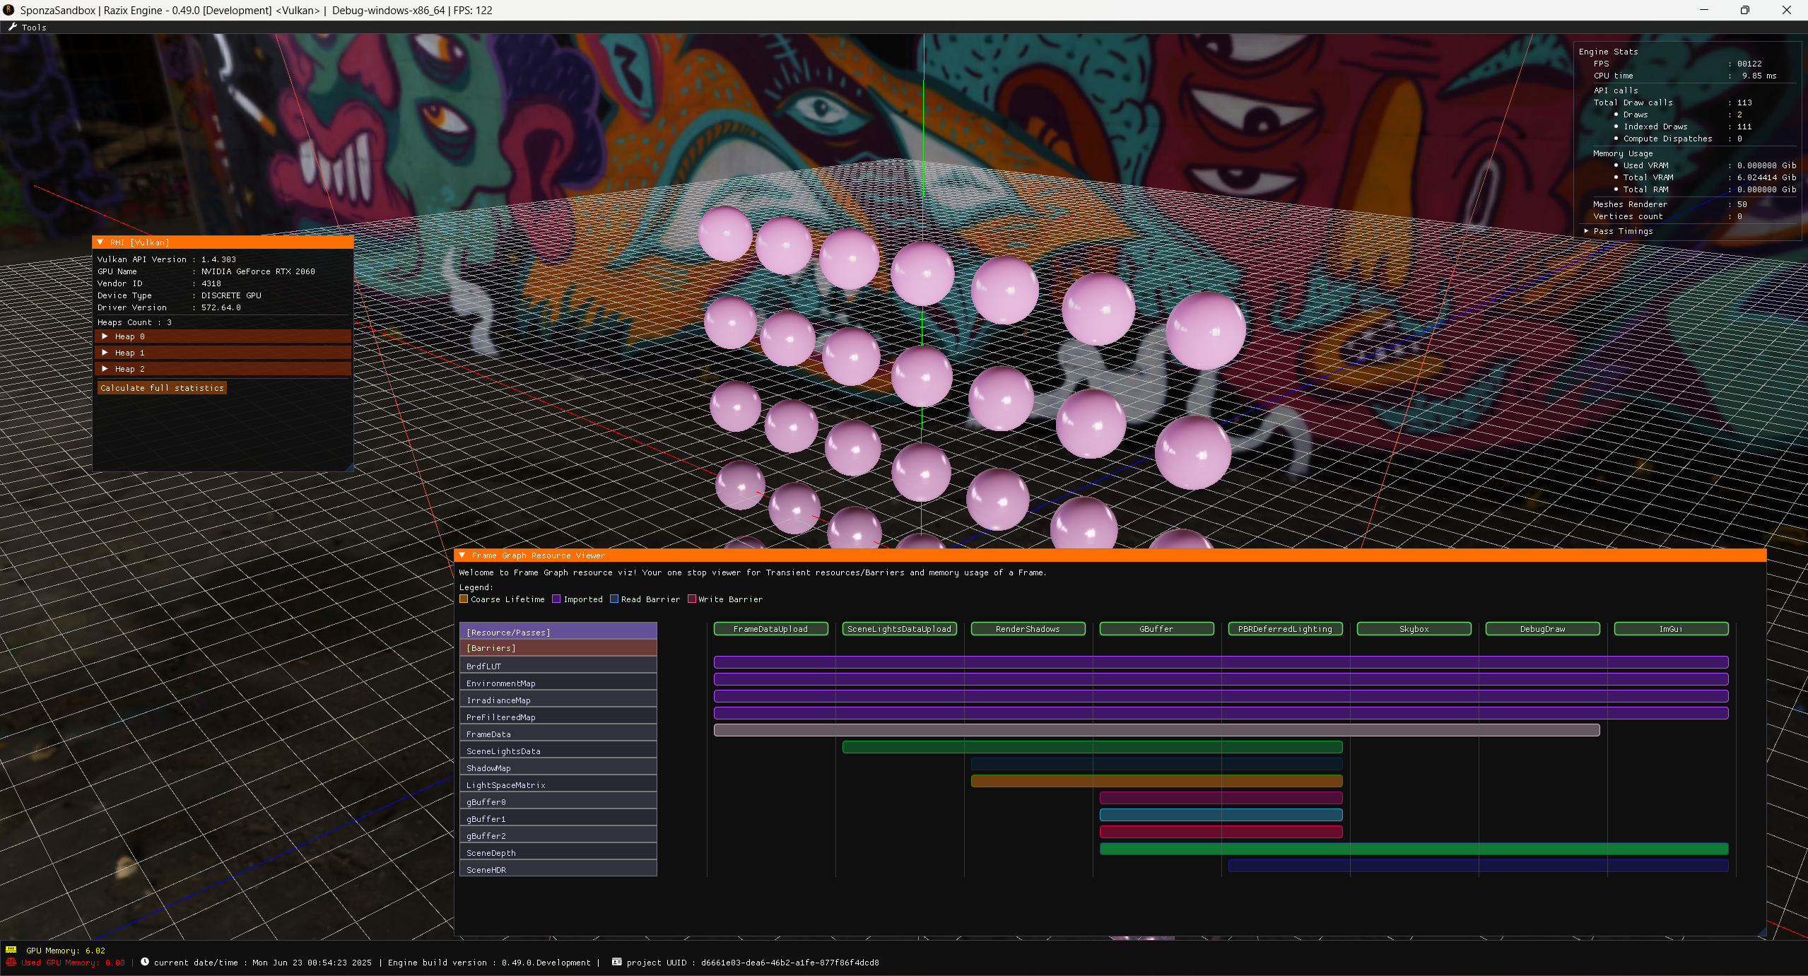Select the Skybox pass

(1414, 629)
